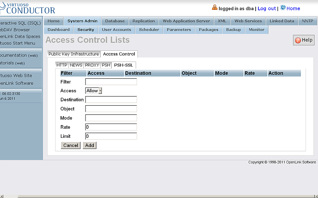Screen dimensions: 318x198
Task: Click the Filter input field
Action: click(x=111, y=82)
